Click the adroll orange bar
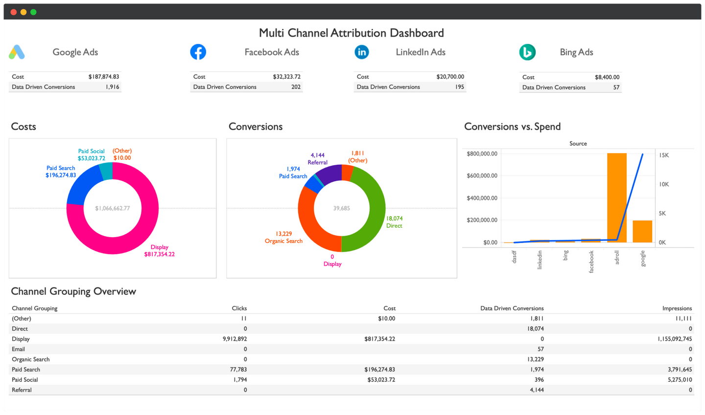This screenshot has height=415, width=705. click(x=617, y=196)
